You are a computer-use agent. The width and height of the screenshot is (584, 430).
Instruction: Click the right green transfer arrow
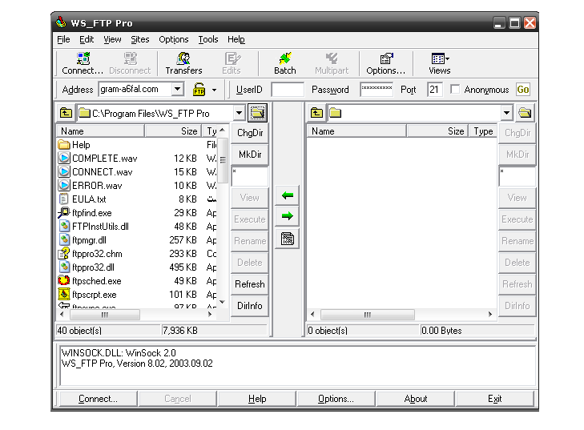(287, 216)
